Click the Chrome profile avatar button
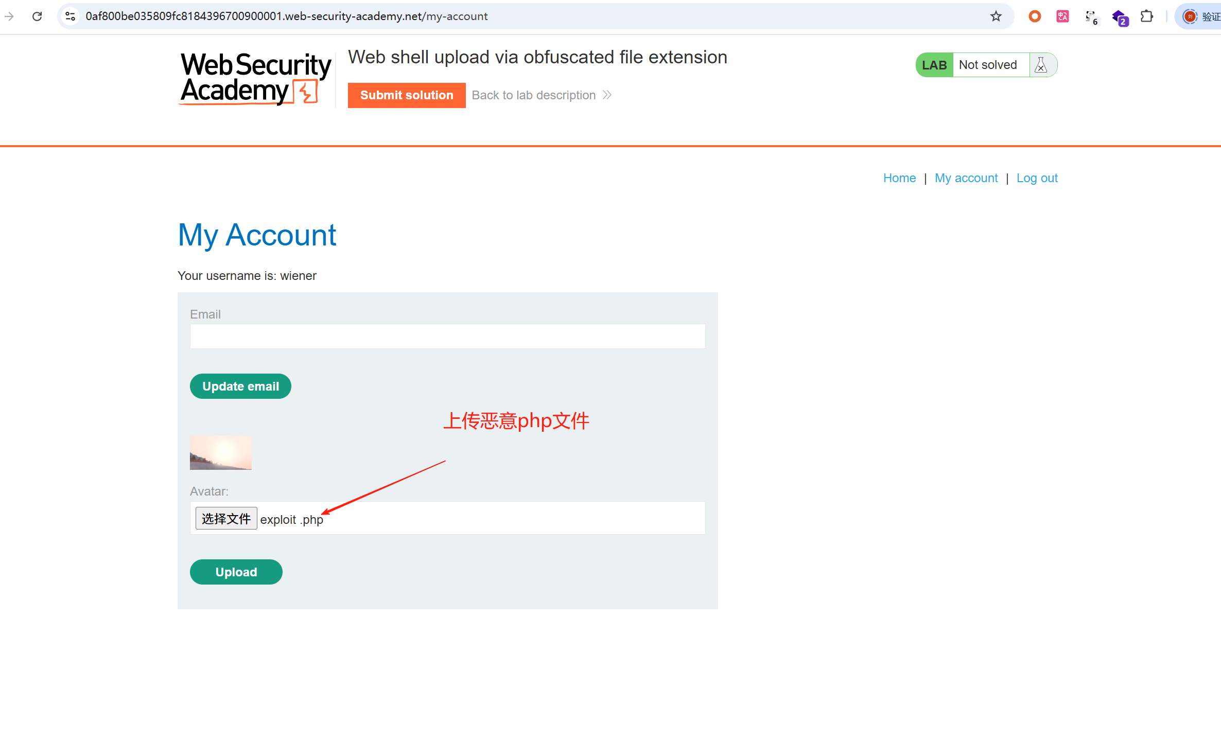 click(x=1190, y=16)
